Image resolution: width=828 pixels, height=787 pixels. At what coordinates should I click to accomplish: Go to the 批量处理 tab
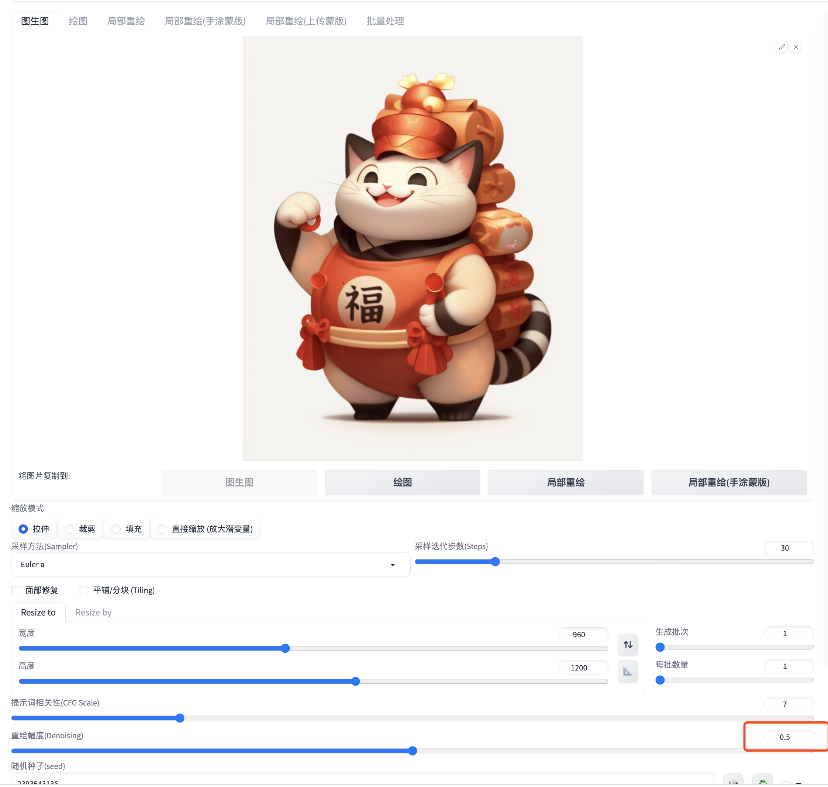[x=385, y=21]
